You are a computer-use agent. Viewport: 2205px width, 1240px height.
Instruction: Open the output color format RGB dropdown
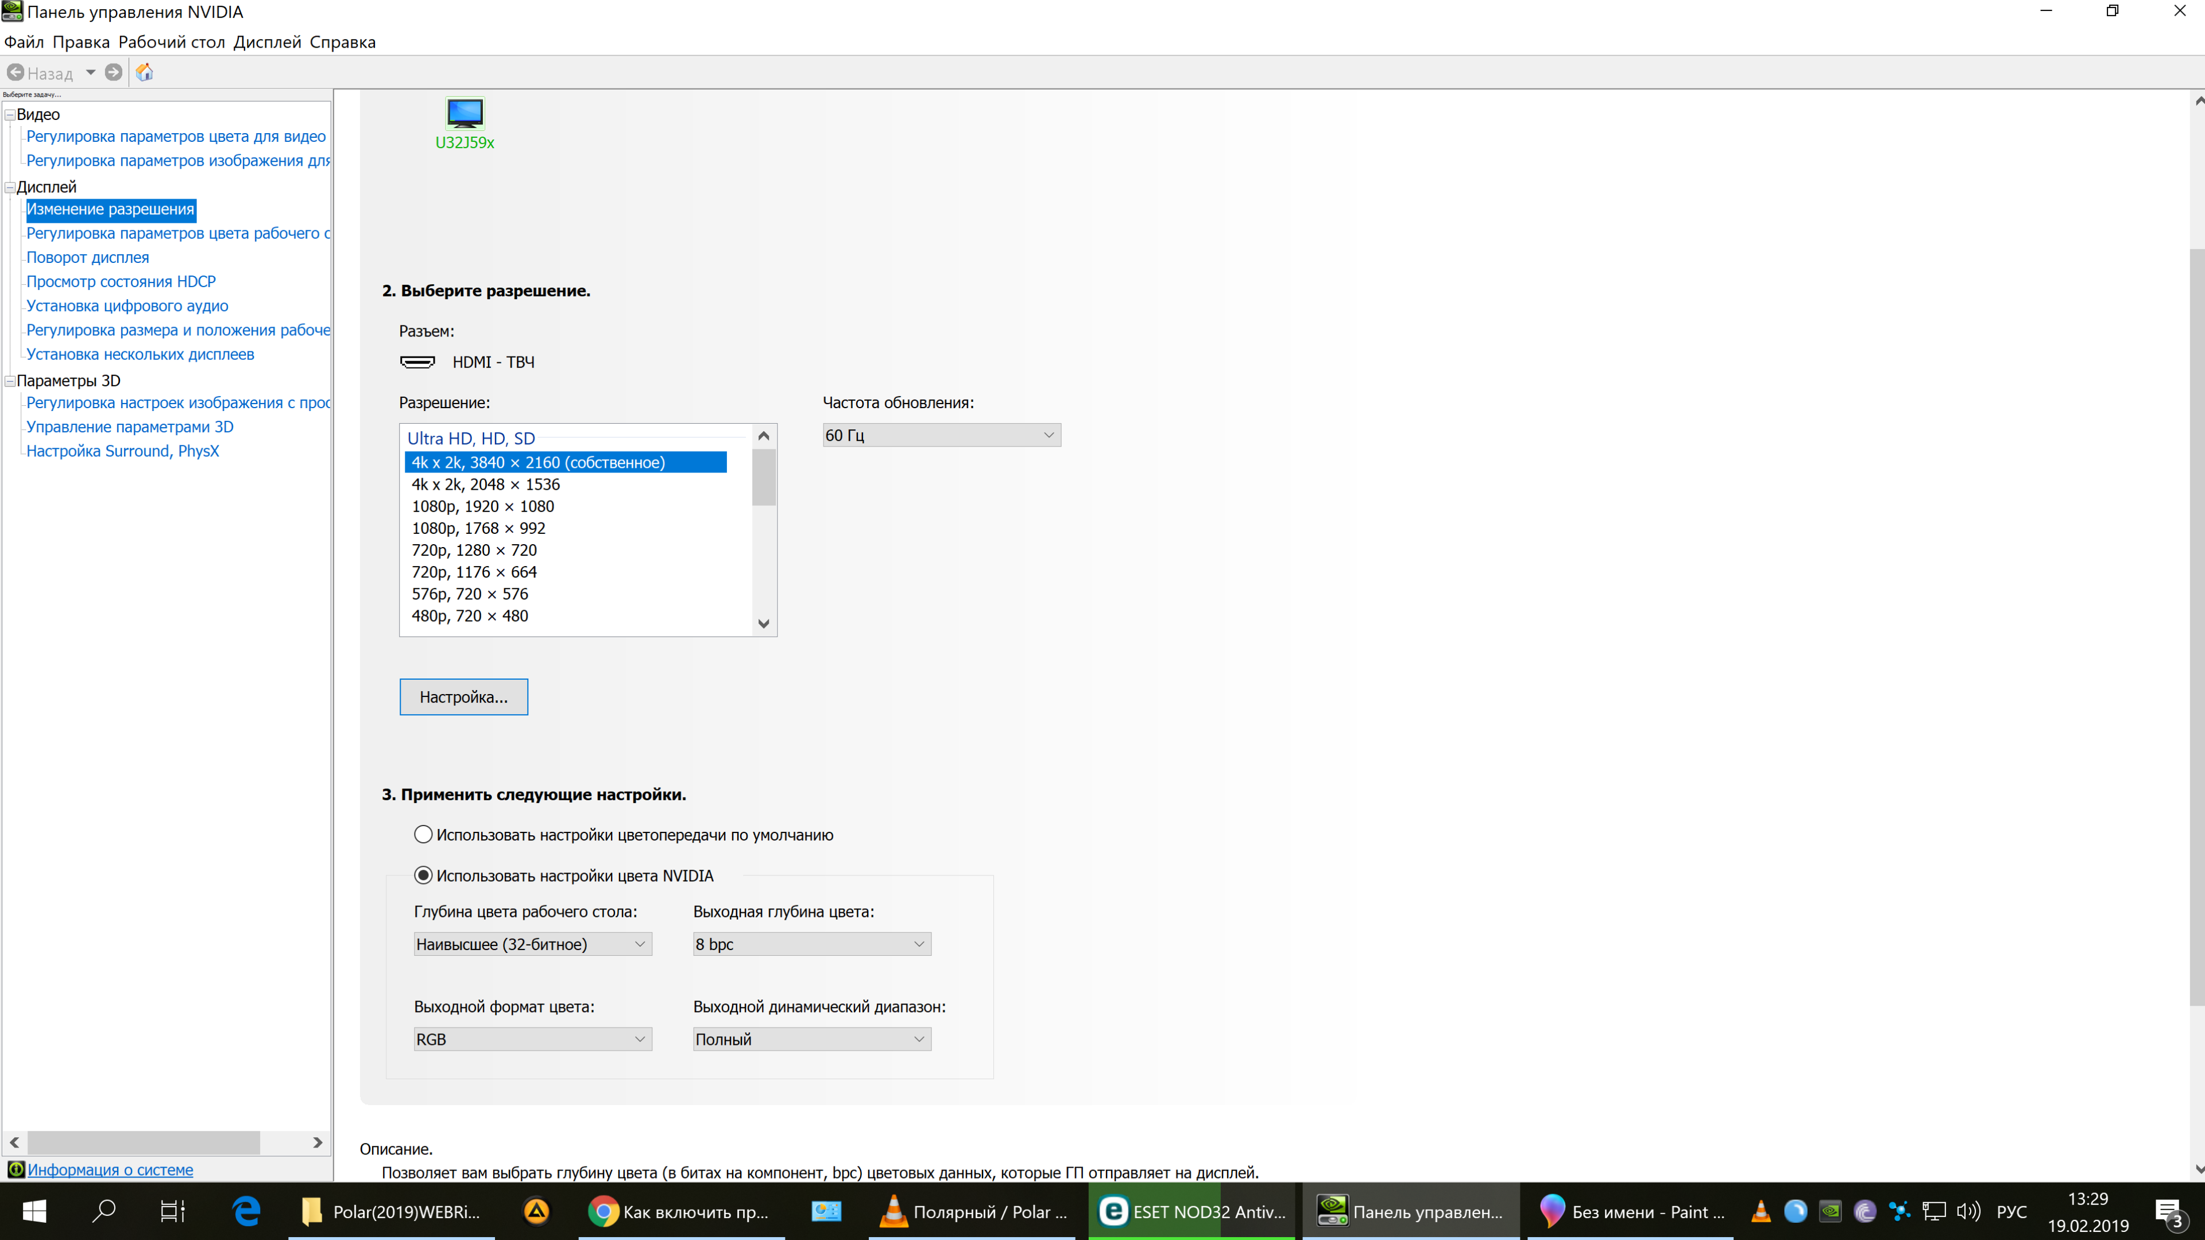532,1039
